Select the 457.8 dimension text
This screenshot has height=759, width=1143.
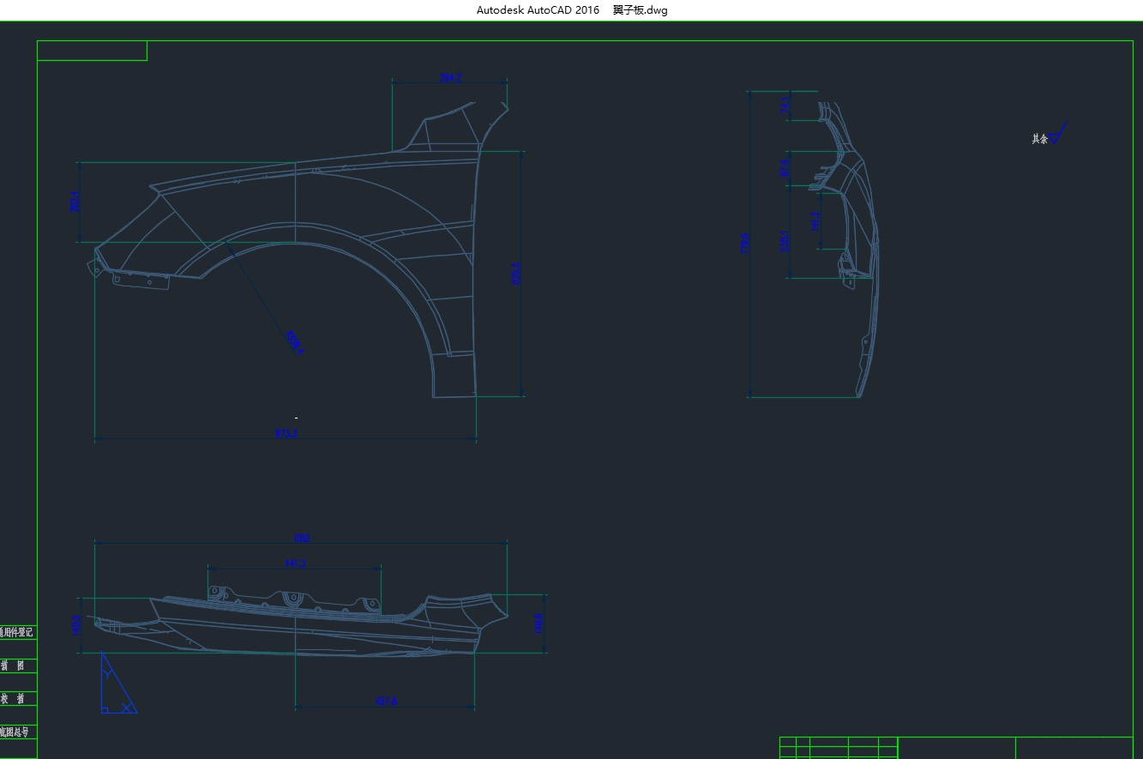tap(386, 702)
